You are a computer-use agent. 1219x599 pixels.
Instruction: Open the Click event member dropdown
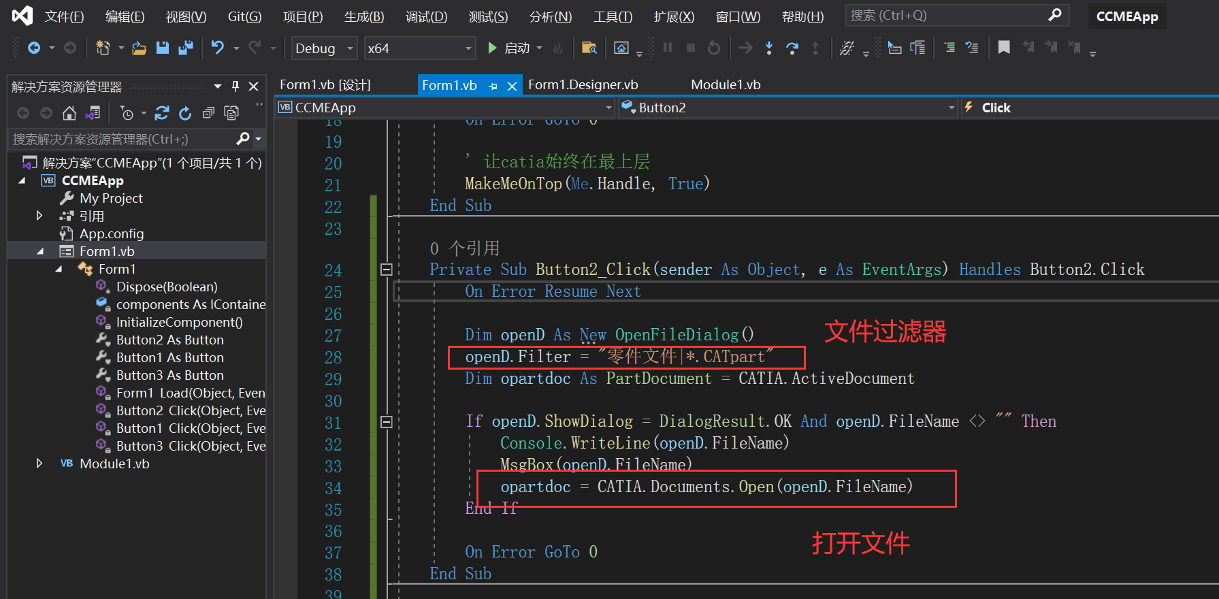(x=1090, y=108)
